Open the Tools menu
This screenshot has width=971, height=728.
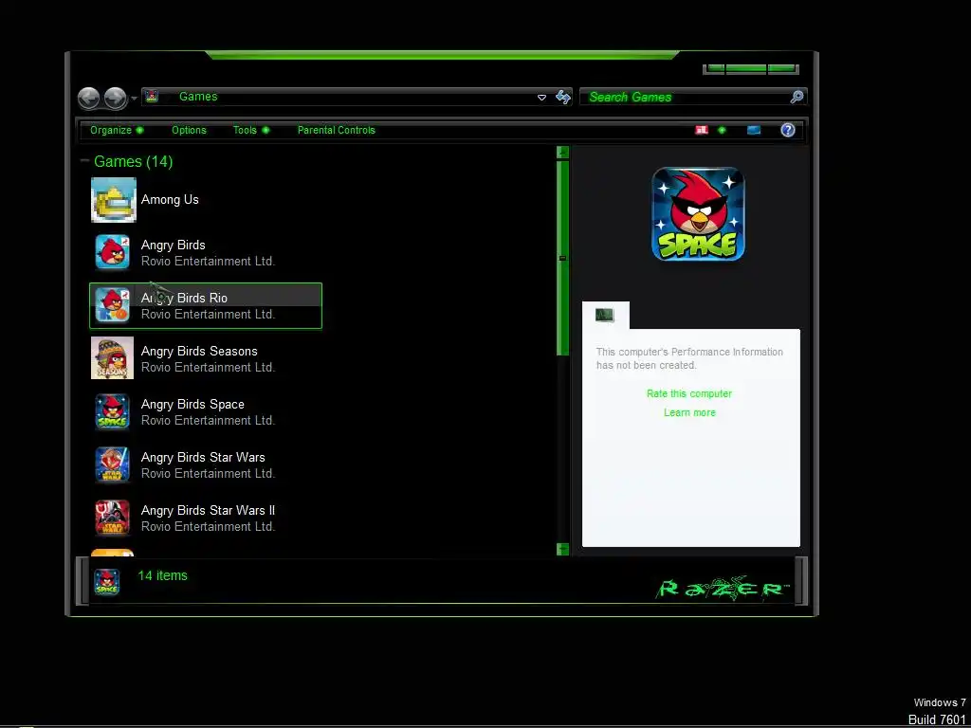tap(250, 130)
